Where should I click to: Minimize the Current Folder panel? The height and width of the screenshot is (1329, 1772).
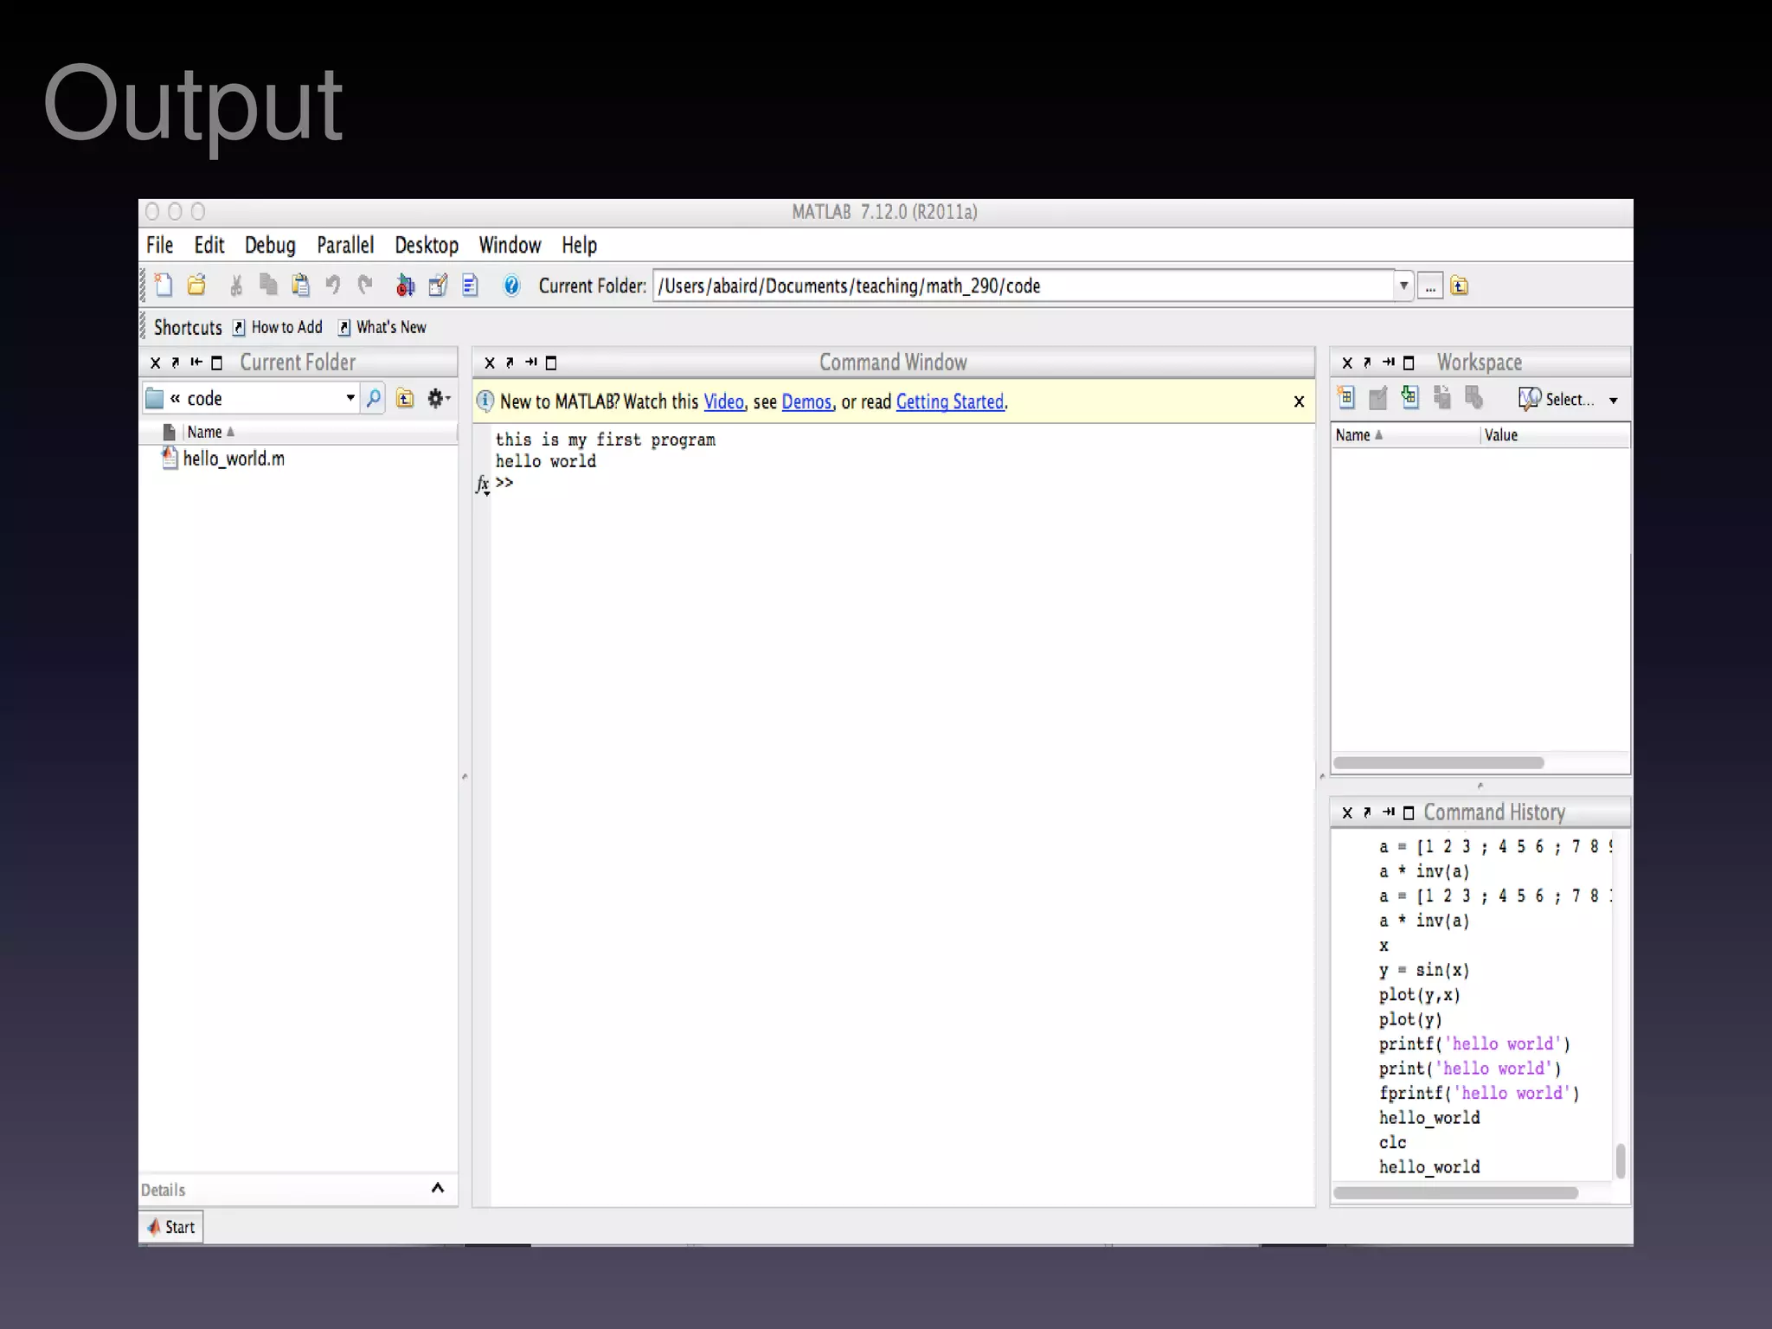(x=196, y=363)
